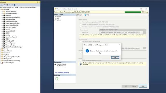
Task: Click the Standby file path field
Action: (x=120, y=33)
